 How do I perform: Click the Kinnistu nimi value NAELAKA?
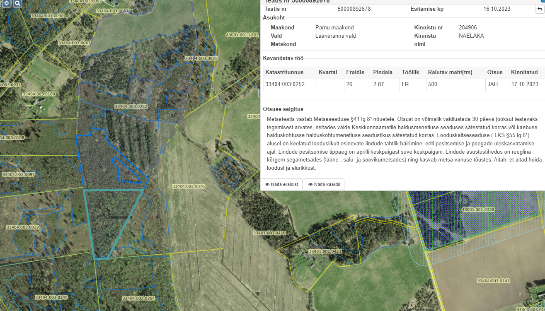[x=471, y=36]
